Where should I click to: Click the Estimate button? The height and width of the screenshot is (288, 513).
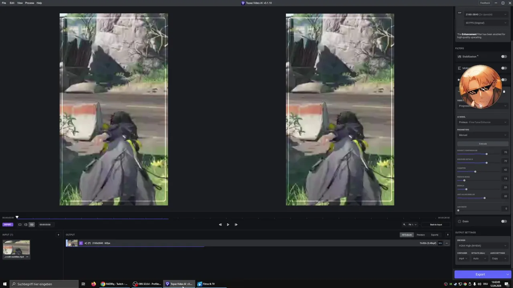483,144
